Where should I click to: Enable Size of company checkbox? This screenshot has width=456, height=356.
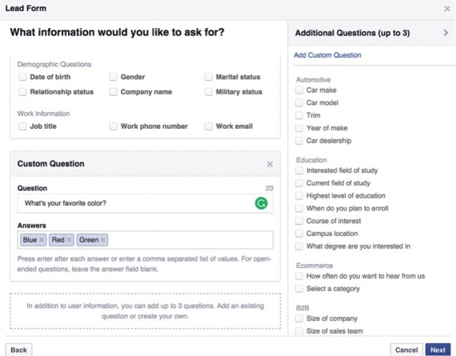point(299,318)
